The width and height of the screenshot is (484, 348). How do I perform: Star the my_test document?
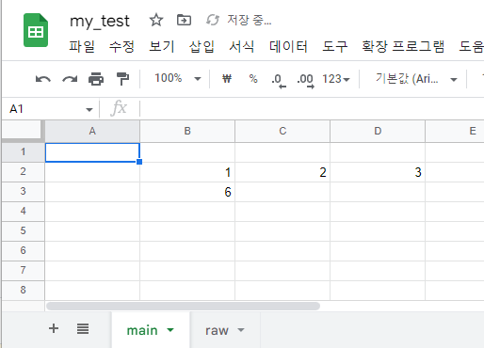tap(156, 21)
